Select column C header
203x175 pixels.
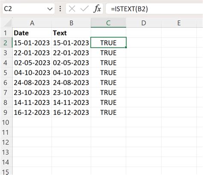(108, 23)
